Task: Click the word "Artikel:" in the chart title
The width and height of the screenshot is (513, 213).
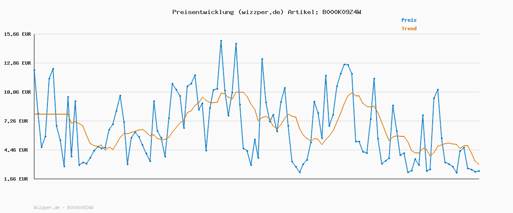Action: (x=302, y=12)
